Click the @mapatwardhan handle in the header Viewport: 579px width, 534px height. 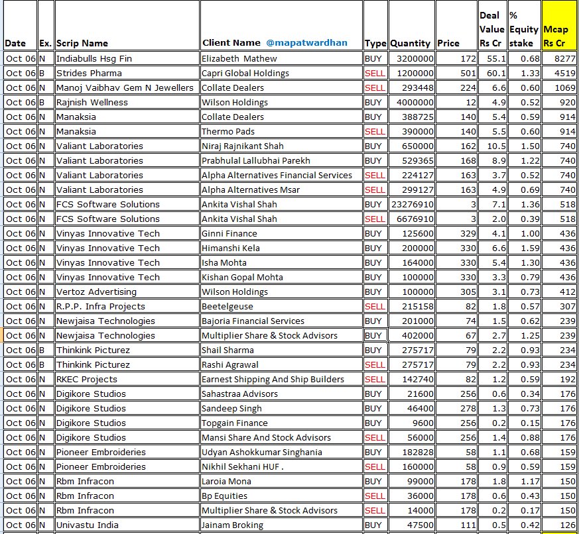click(306, 43)
